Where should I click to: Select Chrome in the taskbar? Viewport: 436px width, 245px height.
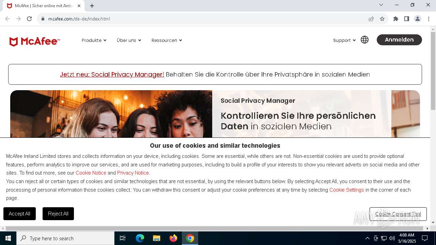pos(190,238)
